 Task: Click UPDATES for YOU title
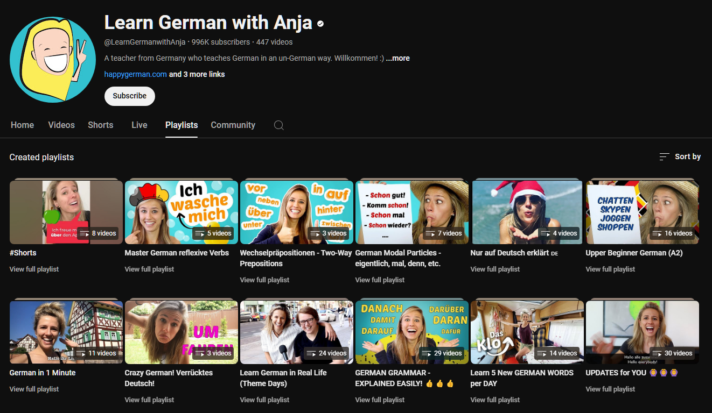coord(632,373)
